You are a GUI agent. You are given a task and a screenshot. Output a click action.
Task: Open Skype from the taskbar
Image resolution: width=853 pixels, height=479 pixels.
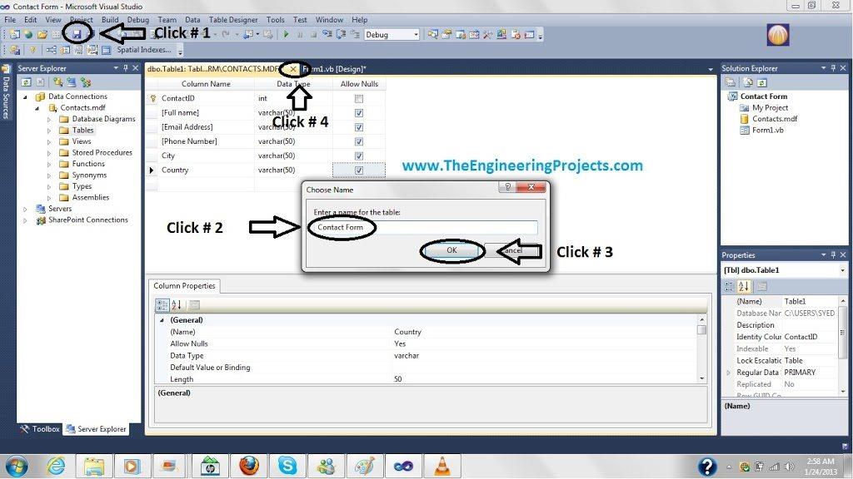pos(287,466)
